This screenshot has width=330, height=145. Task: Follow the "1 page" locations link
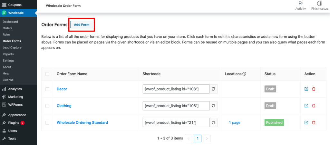(x=234, y=123)
